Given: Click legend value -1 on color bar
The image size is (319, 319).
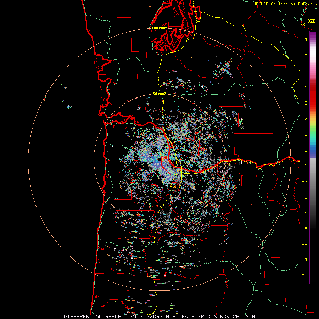Looking at the screenshot, I should point(304,166).
